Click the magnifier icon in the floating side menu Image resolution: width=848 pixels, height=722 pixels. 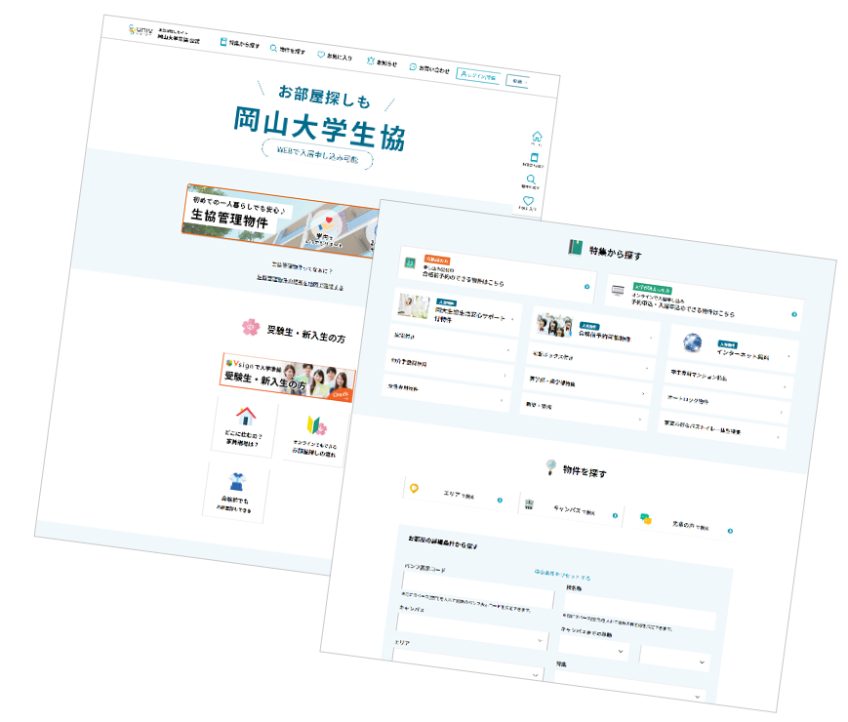(531, 181)
